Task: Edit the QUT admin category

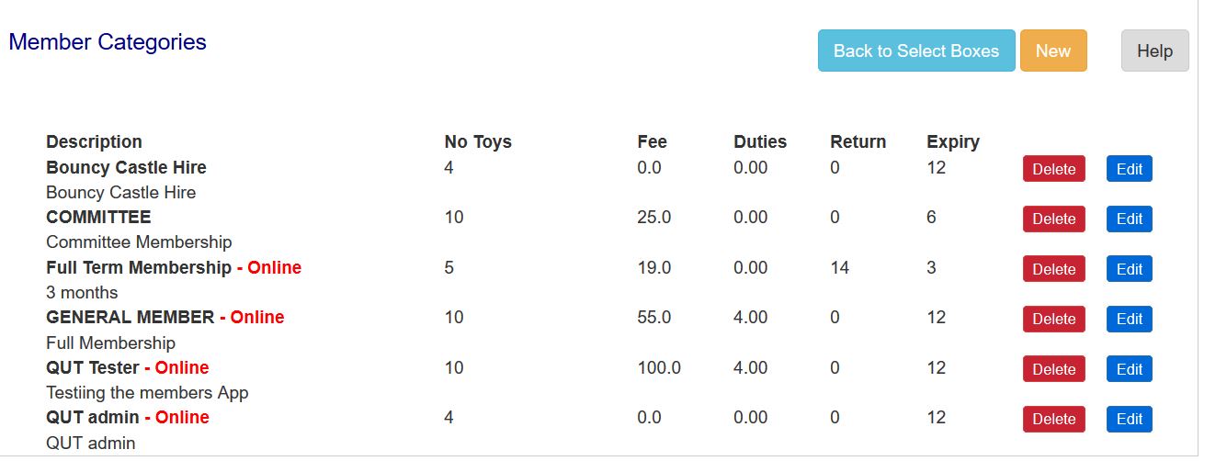Action: (1129, 419)
